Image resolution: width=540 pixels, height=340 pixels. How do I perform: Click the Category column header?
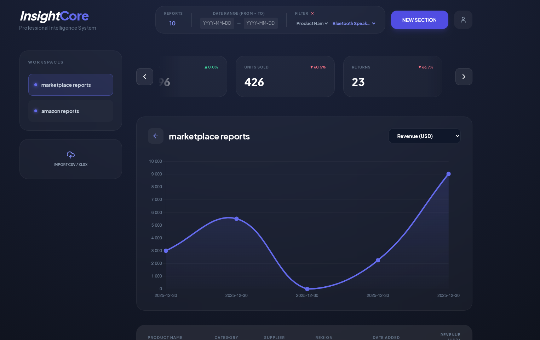point(226,338)
